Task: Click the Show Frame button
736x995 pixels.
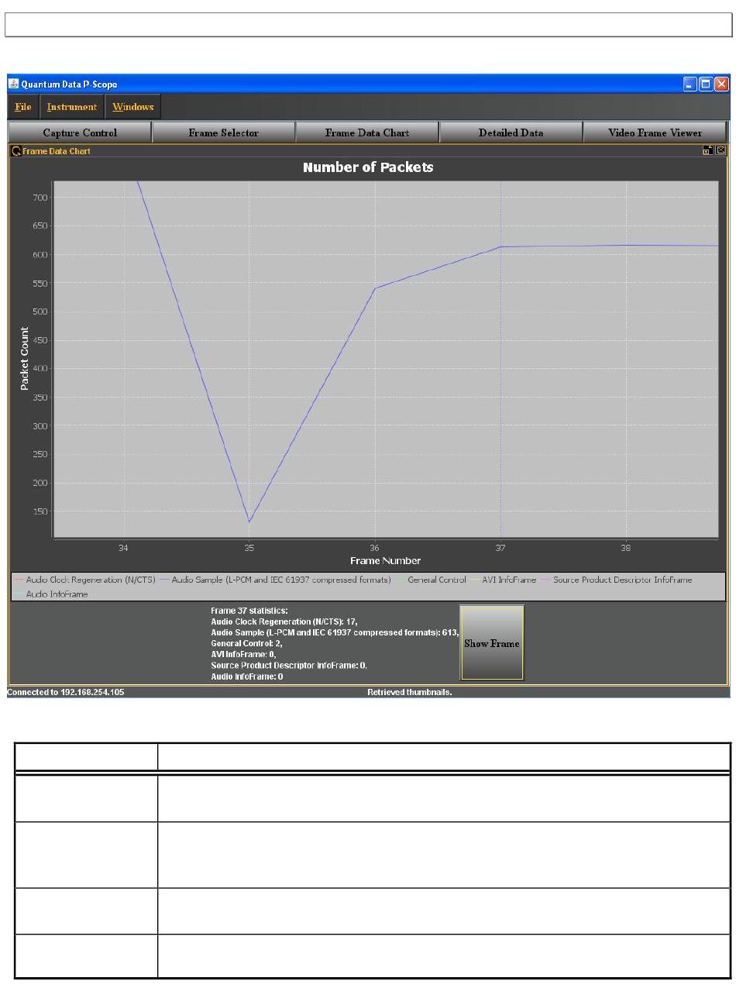Action: click(492, 643)
